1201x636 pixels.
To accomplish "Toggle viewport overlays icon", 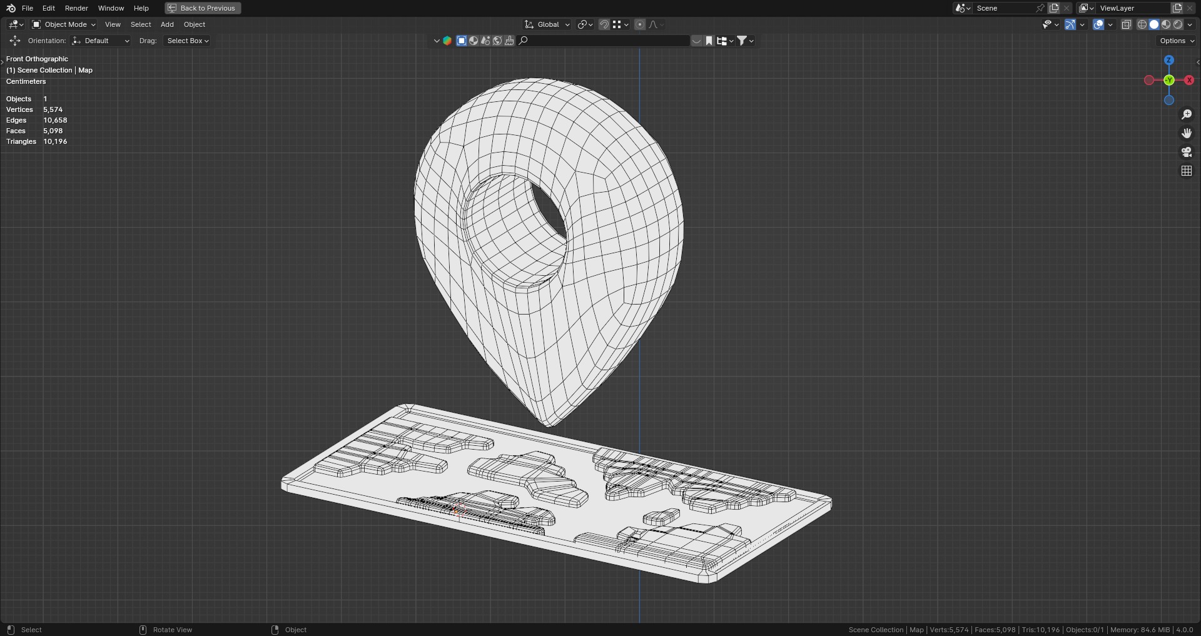I will [x=1098, y=24].
